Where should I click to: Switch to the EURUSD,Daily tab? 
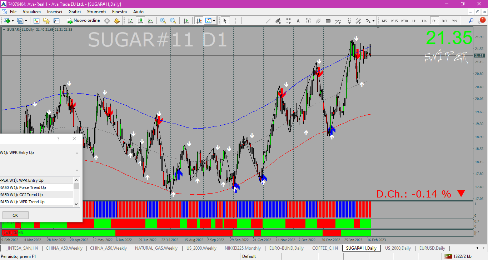click(x=432, y=248)
